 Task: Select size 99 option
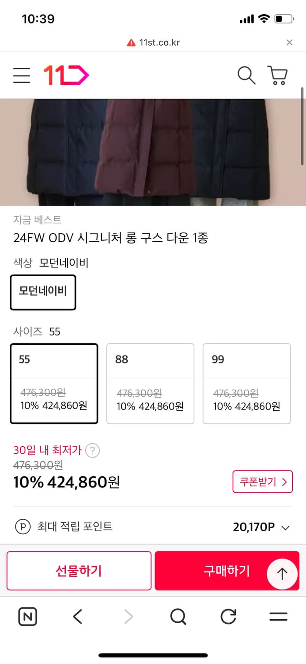point(246,383)
